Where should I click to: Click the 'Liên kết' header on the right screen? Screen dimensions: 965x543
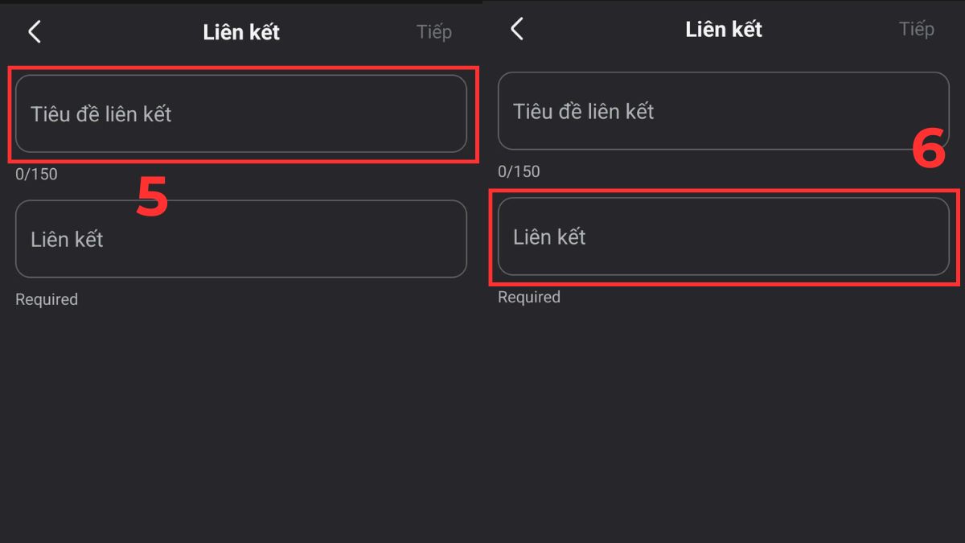coord(724,28)
